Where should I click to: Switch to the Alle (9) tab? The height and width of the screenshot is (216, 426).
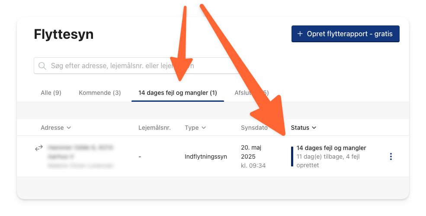coord(51,93)
